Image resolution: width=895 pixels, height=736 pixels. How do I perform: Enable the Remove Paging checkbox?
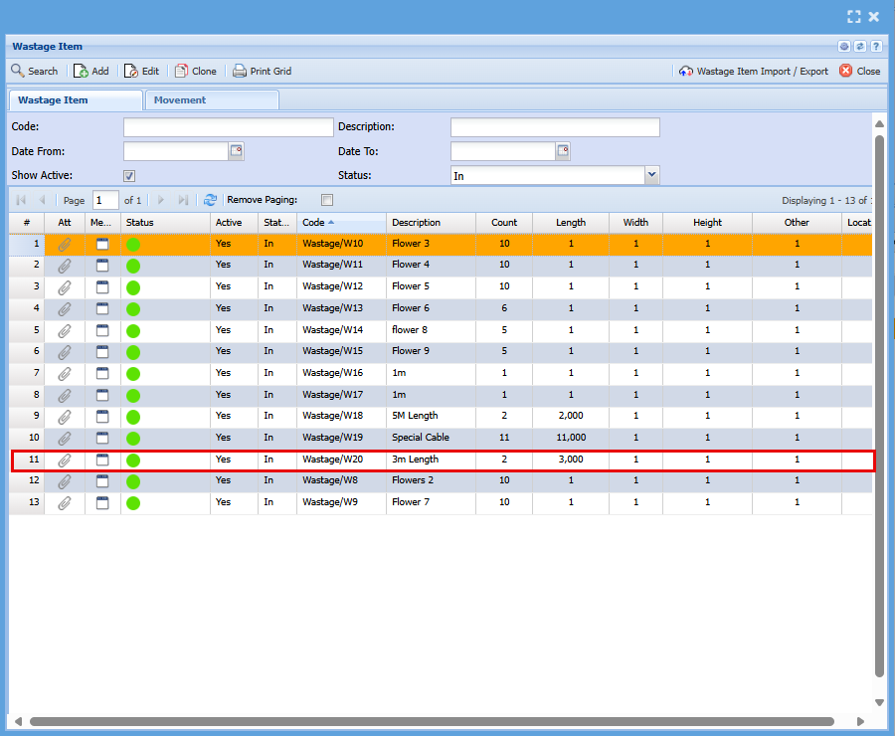327,200
